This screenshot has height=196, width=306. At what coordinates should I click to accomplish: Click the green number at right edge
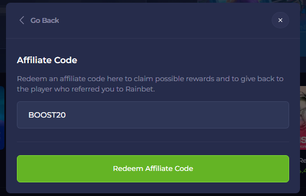click(x=303, y=171)
